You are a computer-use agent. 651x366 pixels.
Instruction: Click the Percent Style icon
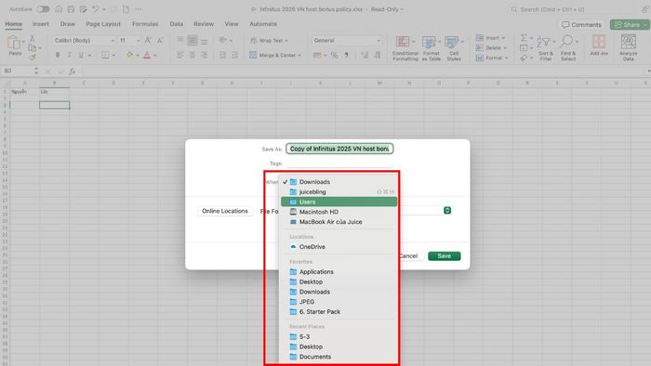[x=334, y=55]
